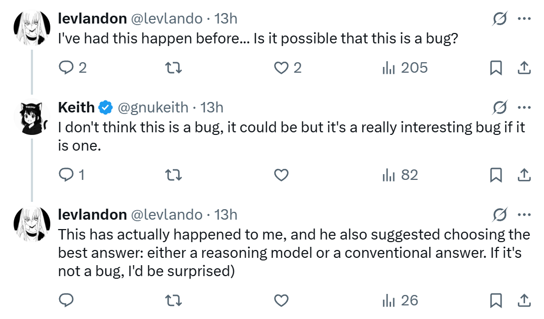Screen dimensions: 544x319
Task: Like Keith's tweet
Action: (282, 175)
